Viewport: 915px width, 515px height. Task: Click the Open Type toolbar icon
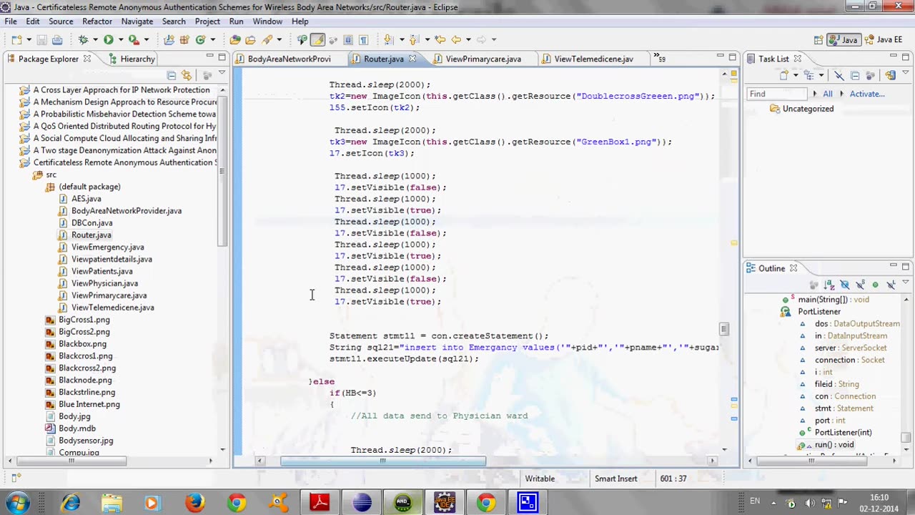tap(234, 40)
